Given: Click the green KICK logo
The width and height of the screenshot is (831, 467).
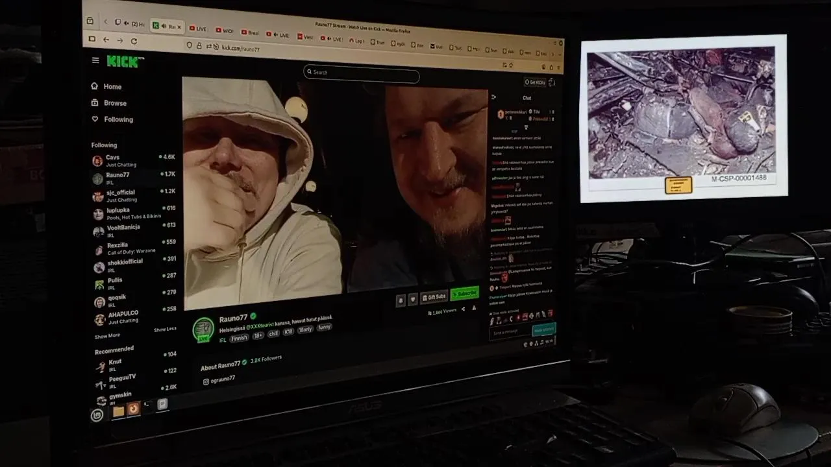Looking at the screenshot, I should [x=123, y=62].
